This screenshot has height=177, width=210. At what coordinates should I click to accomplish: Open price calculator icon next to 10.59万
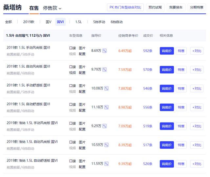pyautogui.click(x=106, y=145)
